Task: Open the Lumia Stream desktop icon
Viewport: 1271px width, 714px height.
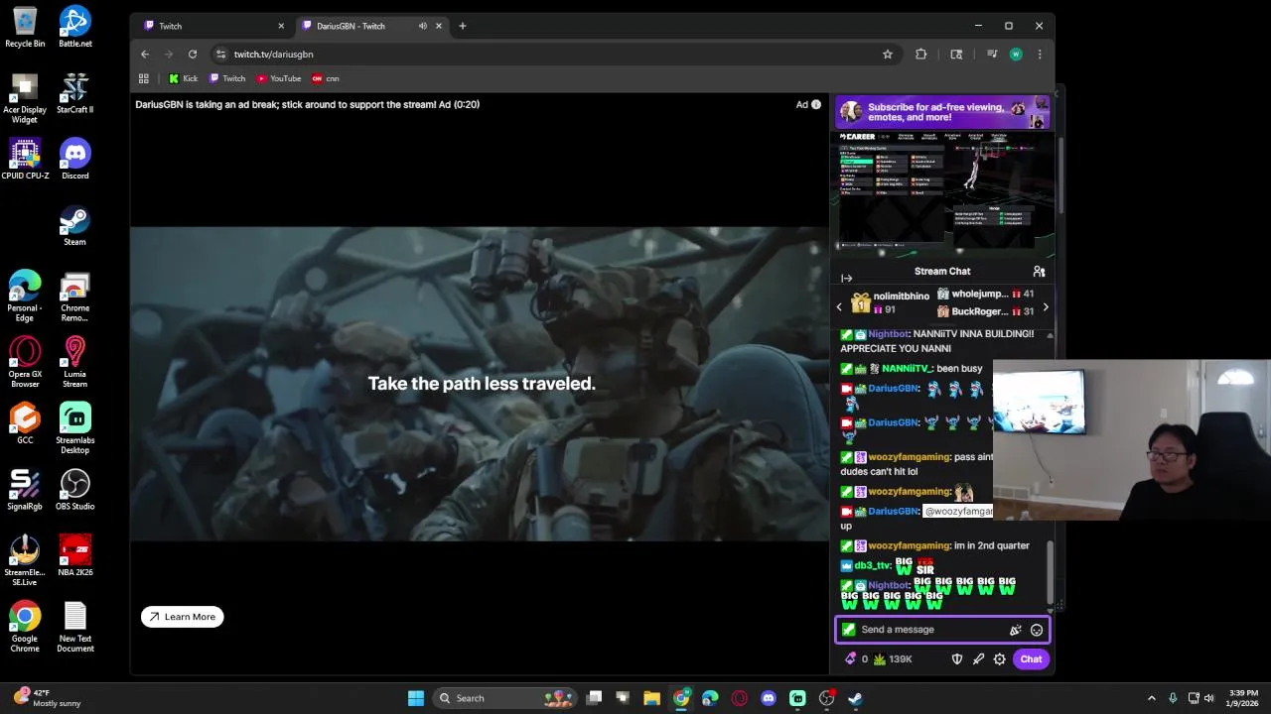Action: pos(75,362)
